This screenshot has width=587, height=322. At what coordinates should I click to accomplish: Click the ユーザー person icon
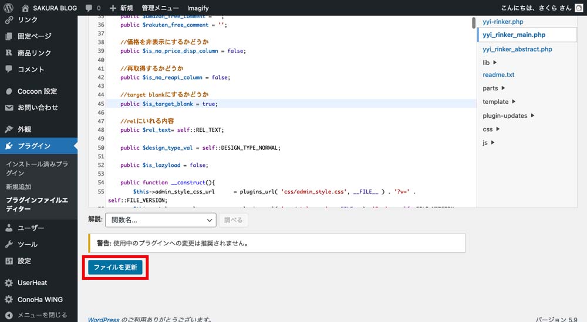pos(9,228)
